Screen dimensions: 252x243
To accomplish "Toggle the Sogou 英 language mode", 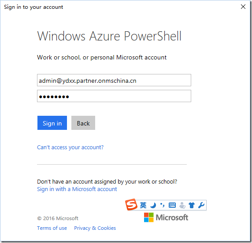I will (x=143, y=205).
